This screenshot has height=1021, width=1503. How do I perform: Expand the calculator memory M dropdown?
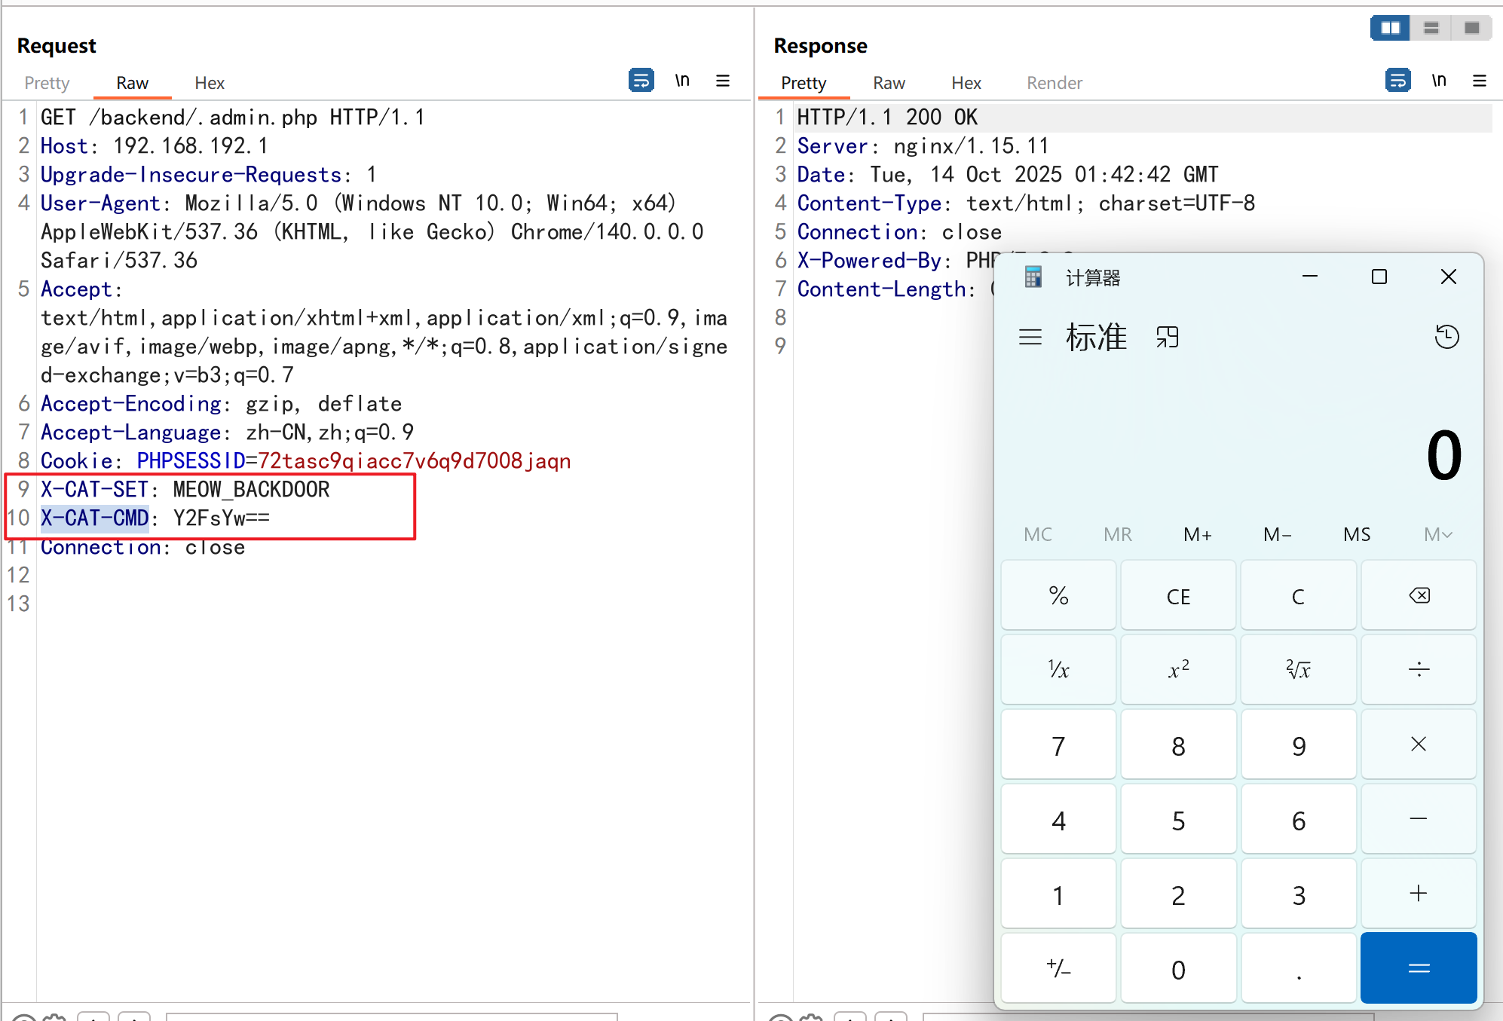tap(1437, 534)
